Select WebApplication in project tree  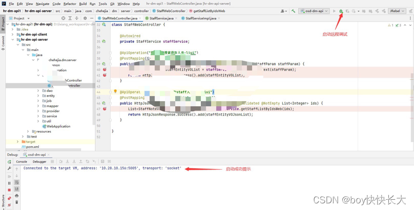point(56,126)
